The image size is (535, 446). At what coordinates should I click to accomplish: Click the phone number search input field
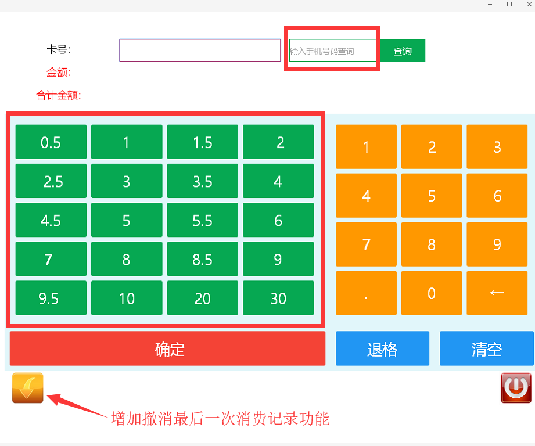331,51
